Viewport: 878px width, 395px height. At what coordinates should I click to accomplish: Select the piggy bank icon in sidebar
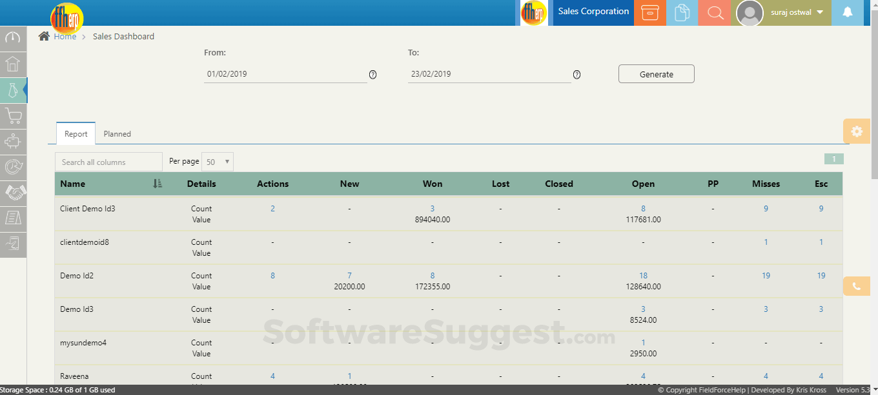pyautogui.click(x=13, y=142)
